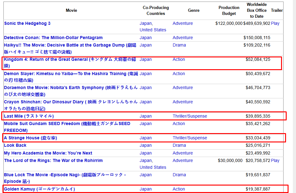Select Japan country in Sonic the Hedgehog 3 row
The image size is (296, 193).
146,23
